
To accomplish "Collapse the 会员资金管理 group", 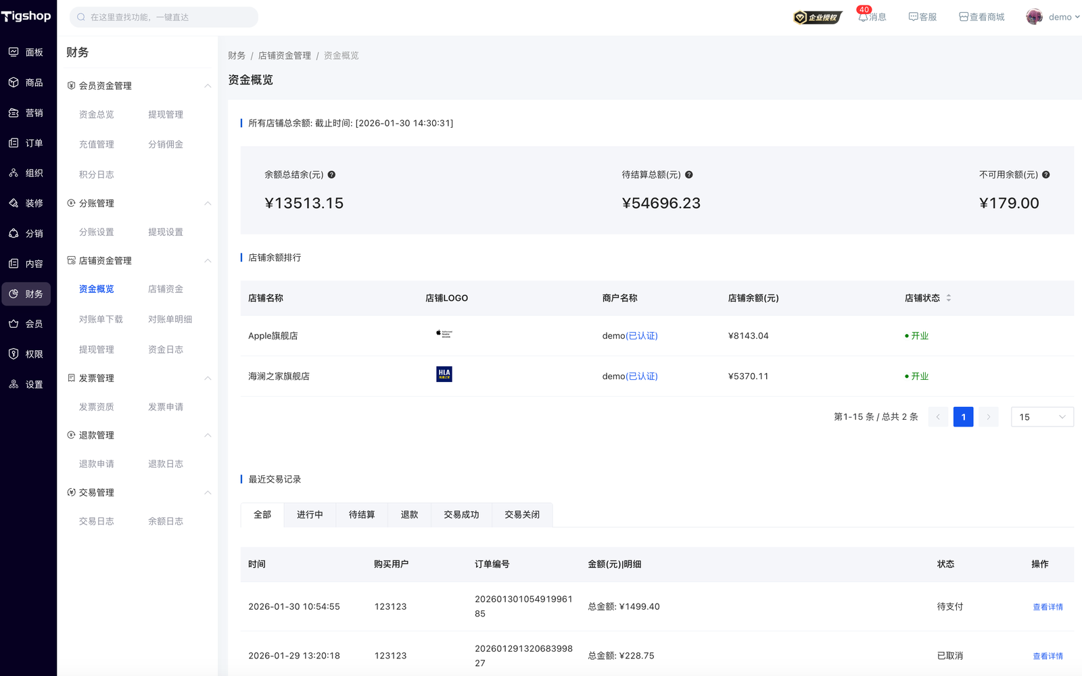I will [208, 86].
